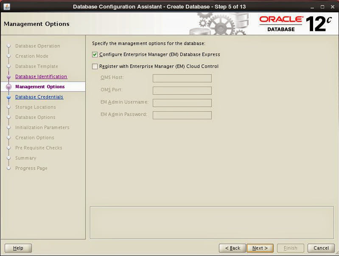Go to the Database Identification step

(x=41, y=76)
